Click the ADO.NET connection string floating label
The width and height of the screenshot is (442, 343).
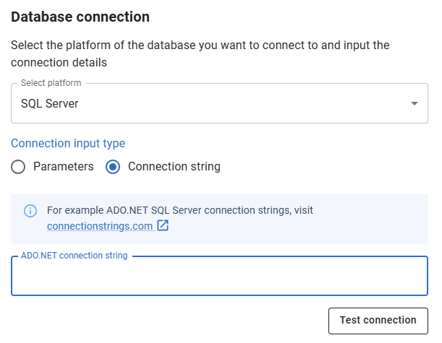click(x=75, y=256)
